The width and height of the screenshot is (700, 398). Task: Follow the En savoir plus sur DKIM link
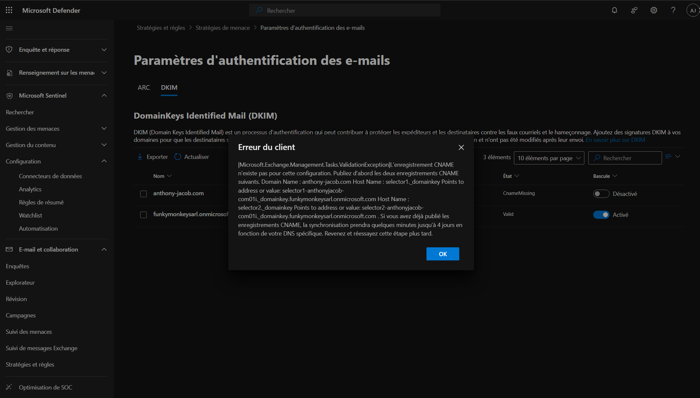tap(615, 140)
